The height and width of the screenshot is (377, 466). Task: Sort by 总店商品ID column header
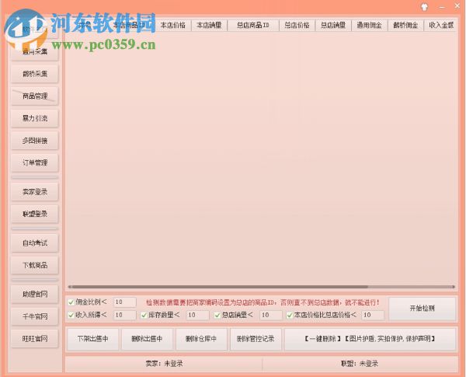253,26
